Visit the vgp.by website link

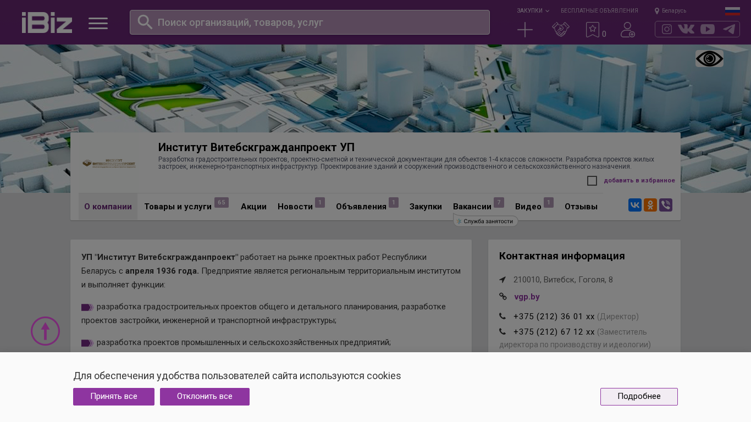[x=527, y=297]
